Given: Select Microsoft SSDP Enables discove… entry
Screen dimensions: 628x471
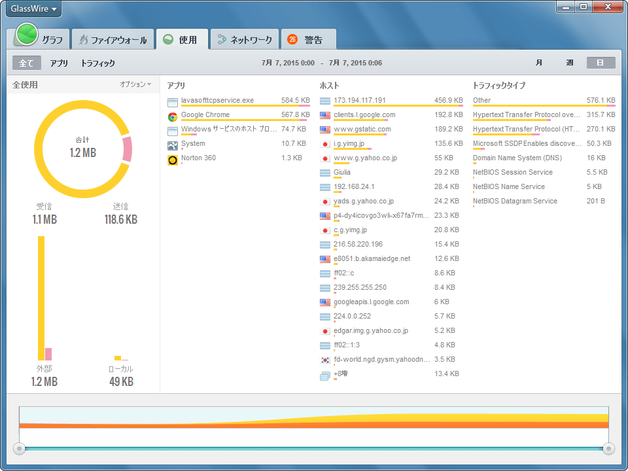Looking at the screenshot, I should (544, 145).
